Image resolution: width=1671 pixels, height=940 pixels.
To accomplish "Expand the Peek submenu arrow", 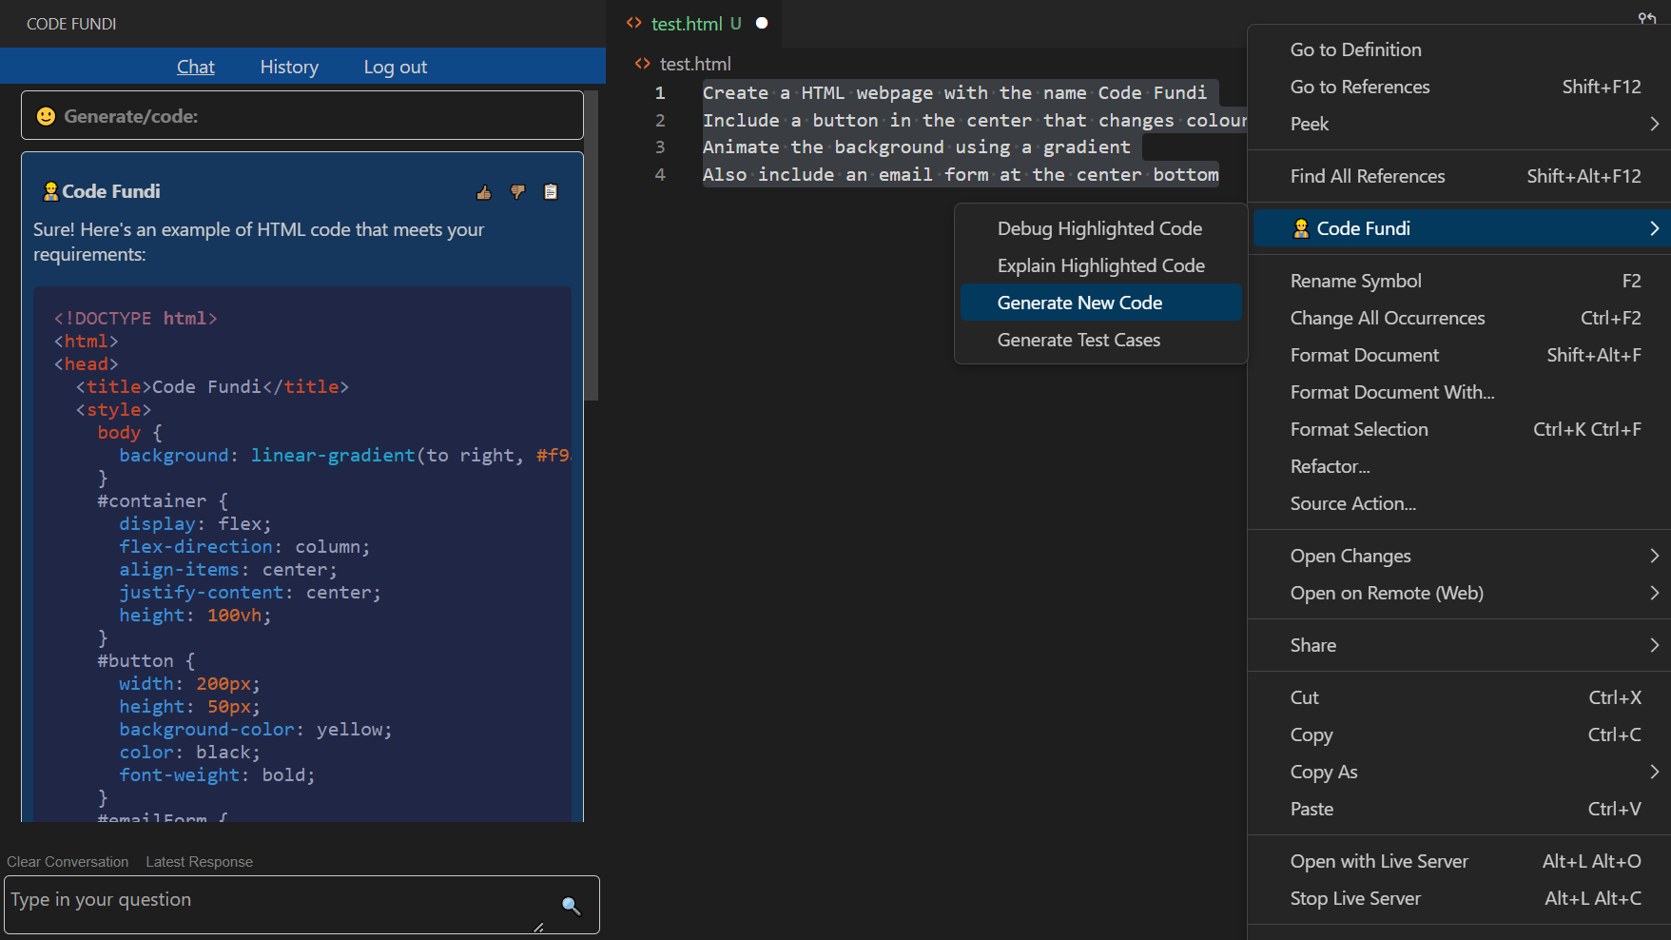I will (1654, 124).
